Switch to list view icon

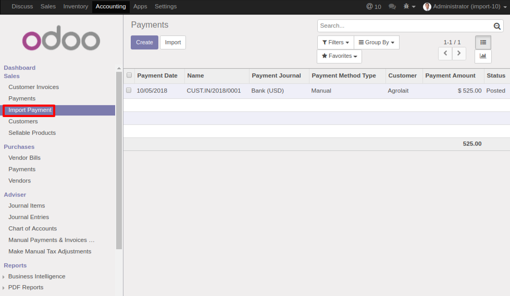coord(483,43)
